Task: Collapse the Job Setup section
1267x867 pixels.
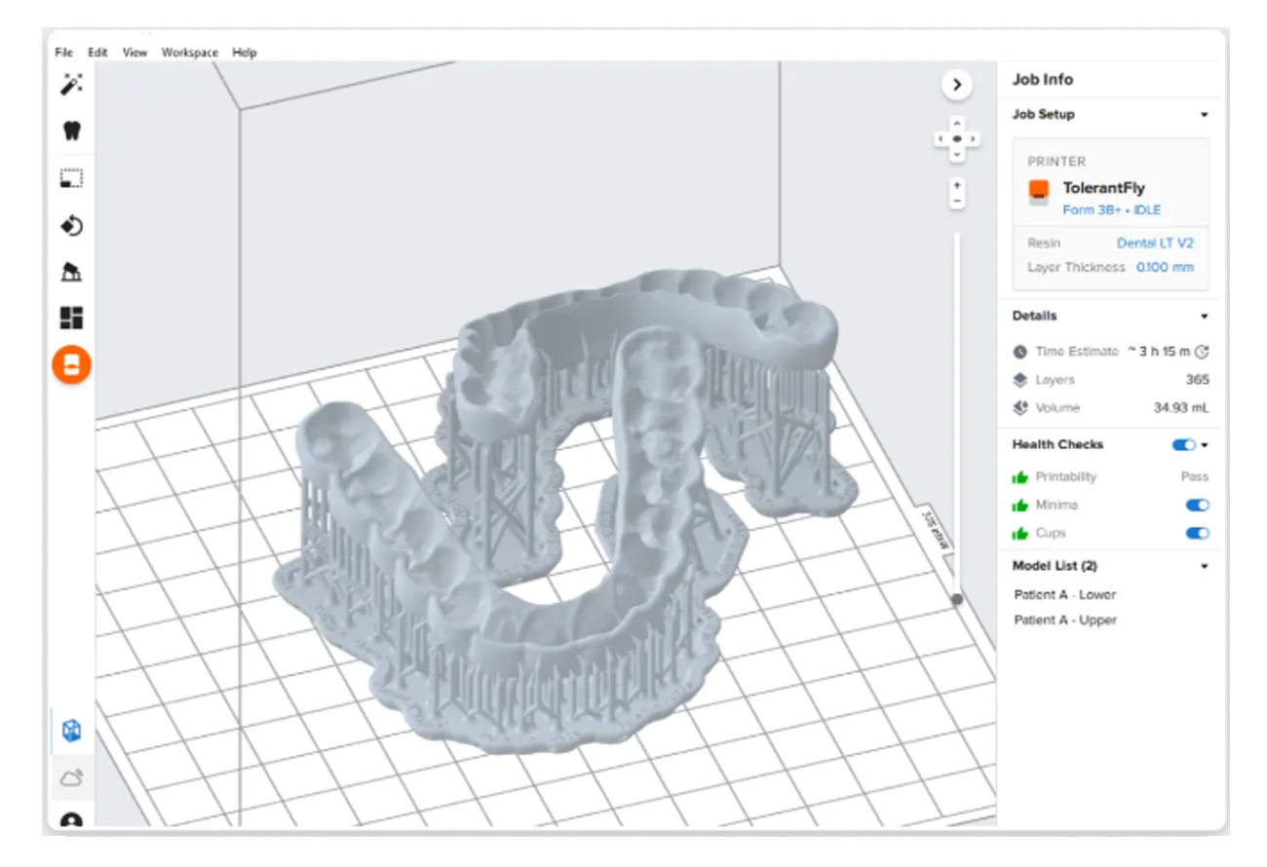Action: click(1205, 115)
